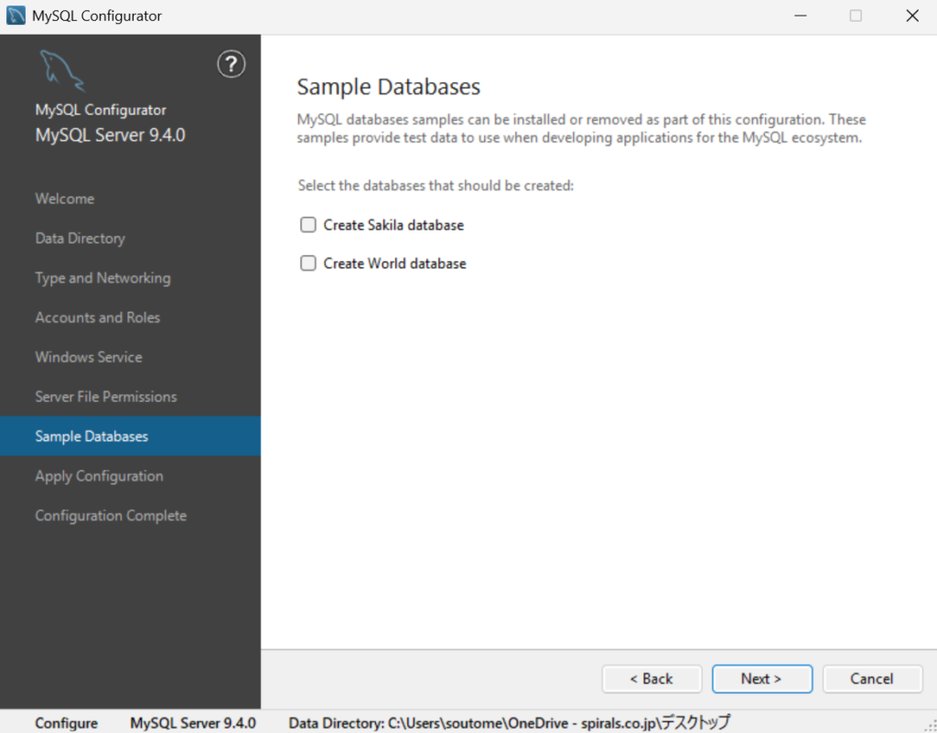Click the Sample Databases sidebar item
Viewport: 937px width, 733px height.
(x=92, y=437)
